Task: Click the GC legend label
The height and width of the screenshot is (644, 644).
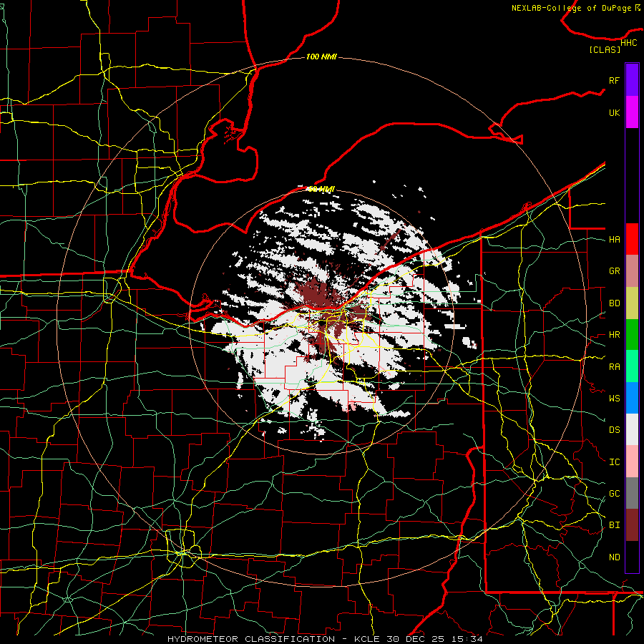Action: (x=615, y=494)
